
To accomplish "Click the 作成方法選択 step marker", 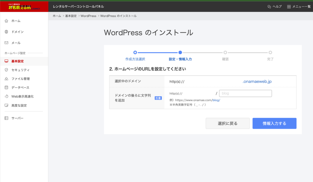I will click(135, 52).
